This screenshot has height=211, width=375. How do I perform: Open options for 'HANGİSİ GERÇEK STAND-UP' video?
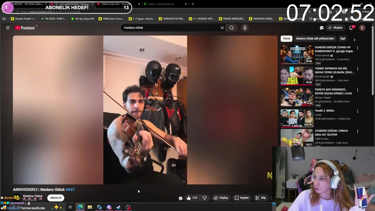(x=357, y=48)
